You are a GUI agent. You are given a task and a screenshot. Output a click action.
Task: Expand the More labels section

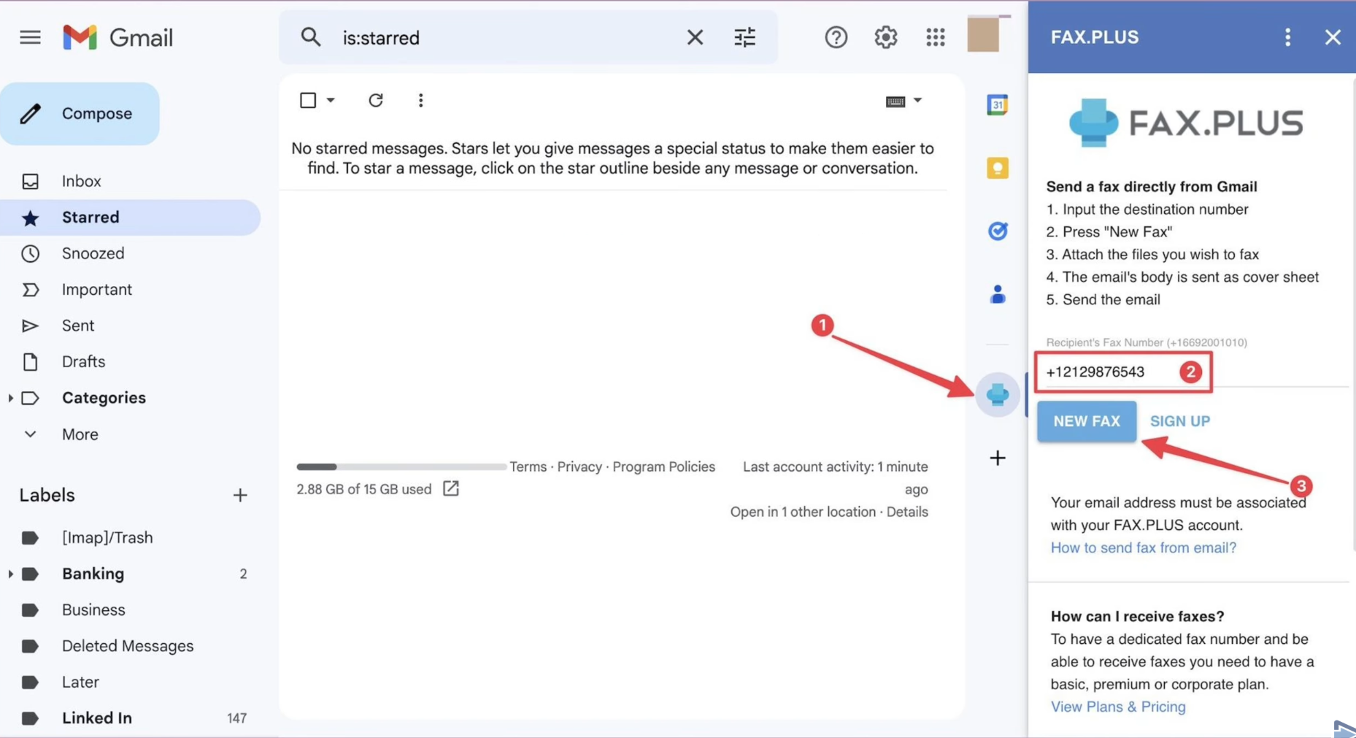pos(79,434)
